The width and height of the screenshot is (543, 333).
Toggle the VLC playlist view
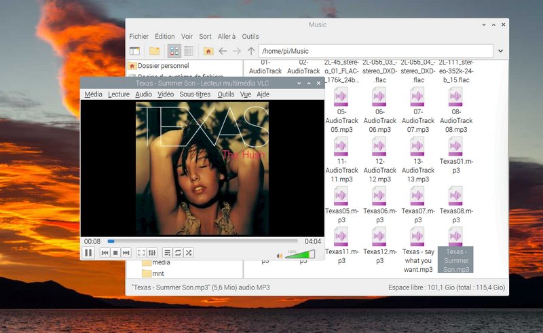pyautogui.click(x=167, y=253)
